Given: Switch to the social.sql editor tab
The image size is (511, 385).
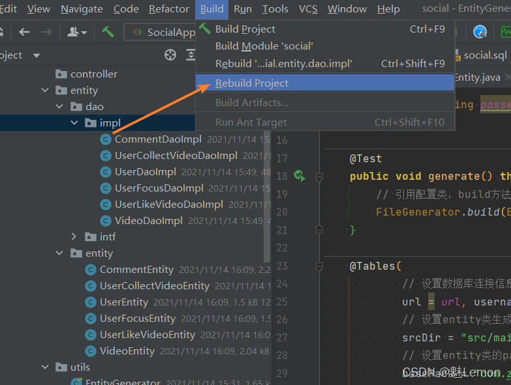Looking at the screenshot, I should [x=485, y=55].
